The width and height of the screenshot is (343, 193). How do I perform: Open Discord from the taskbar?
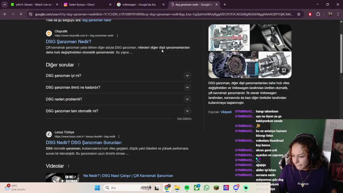(x=236, y=188)
